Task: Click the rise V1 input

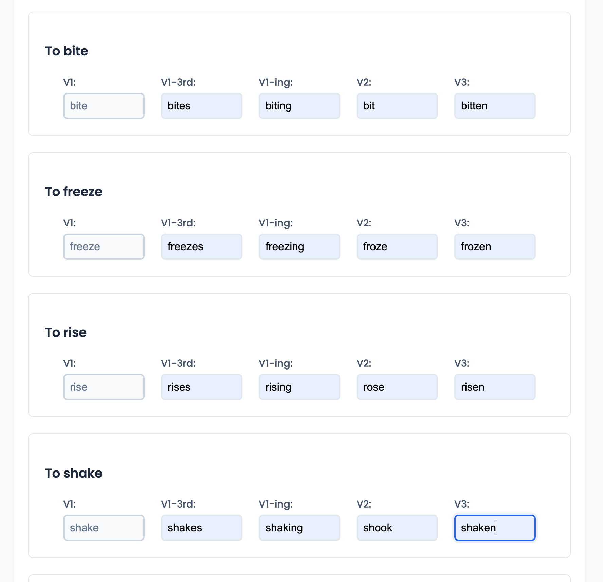Action: pyautogui.click(x=104, y=387)
